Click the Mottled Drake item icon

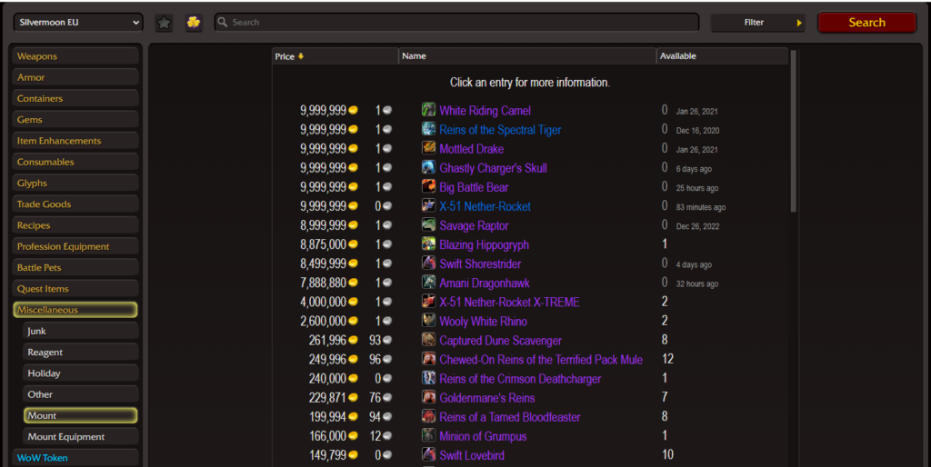click(x=429, y=148)
